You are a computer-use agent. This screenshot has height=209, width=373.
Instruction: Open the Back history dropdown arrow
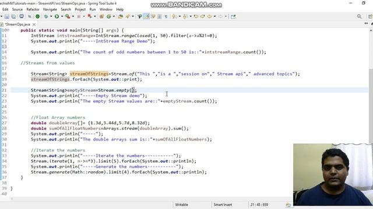(214, 16)
